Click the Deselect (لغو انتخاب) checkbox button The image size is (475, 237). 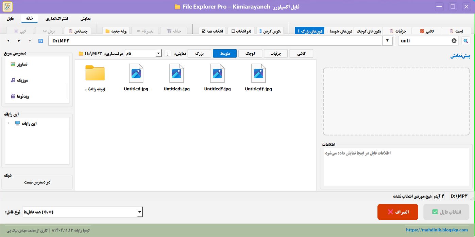pyautogui.click(x=241, y=31)
